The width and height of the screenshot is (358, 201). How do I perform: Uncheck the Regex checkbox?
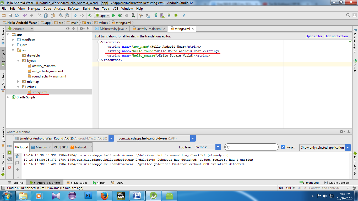click(283, 147)
